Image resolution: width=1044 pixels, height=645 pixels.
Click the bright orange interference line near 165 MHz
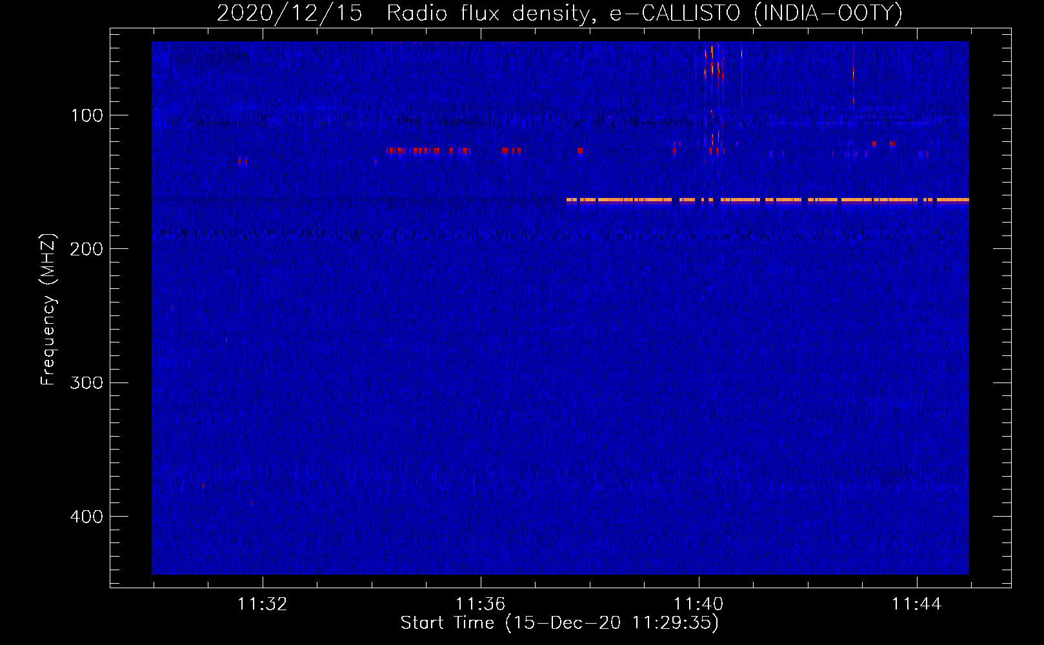(767, 200)
